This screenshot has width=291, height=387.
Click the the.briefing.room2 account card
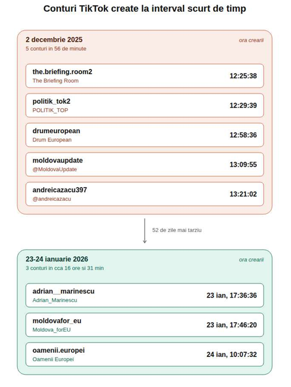tap(145, 76)
